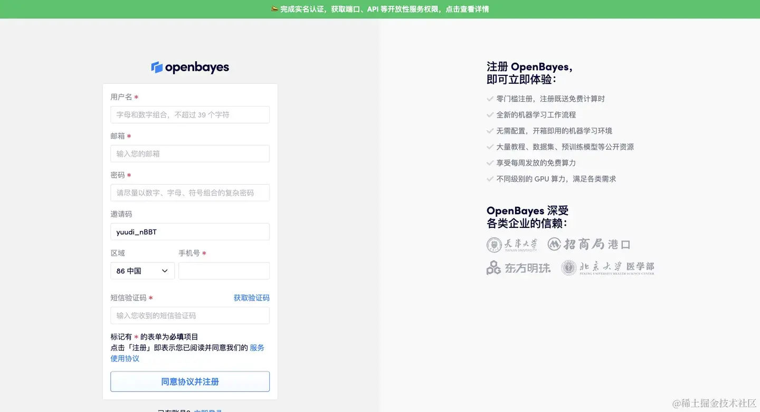Screen dimensions: 760x412
Task: Open the real-name verification banner at top
Action: point(380,9)
